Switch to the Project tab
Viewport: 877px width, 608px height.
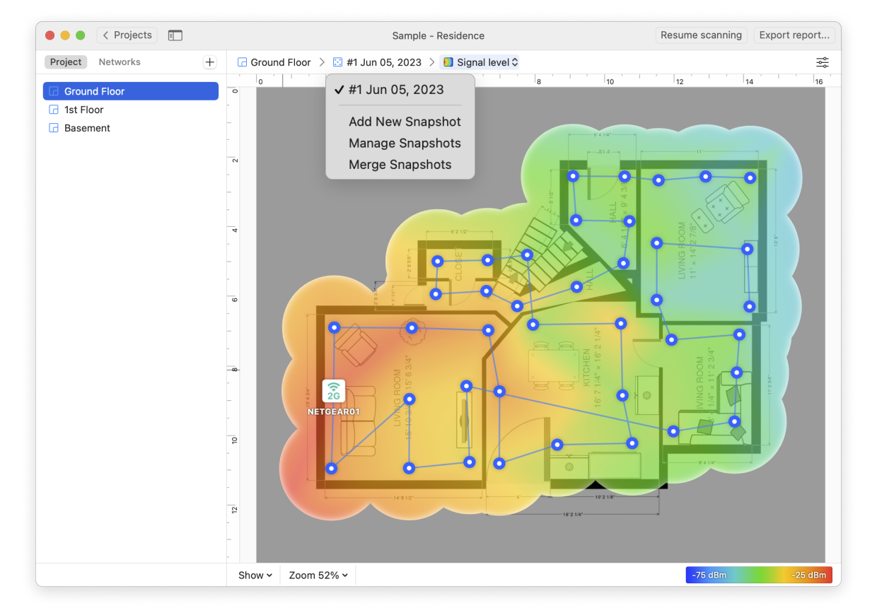pyautogui.click(x=66, y=62)
